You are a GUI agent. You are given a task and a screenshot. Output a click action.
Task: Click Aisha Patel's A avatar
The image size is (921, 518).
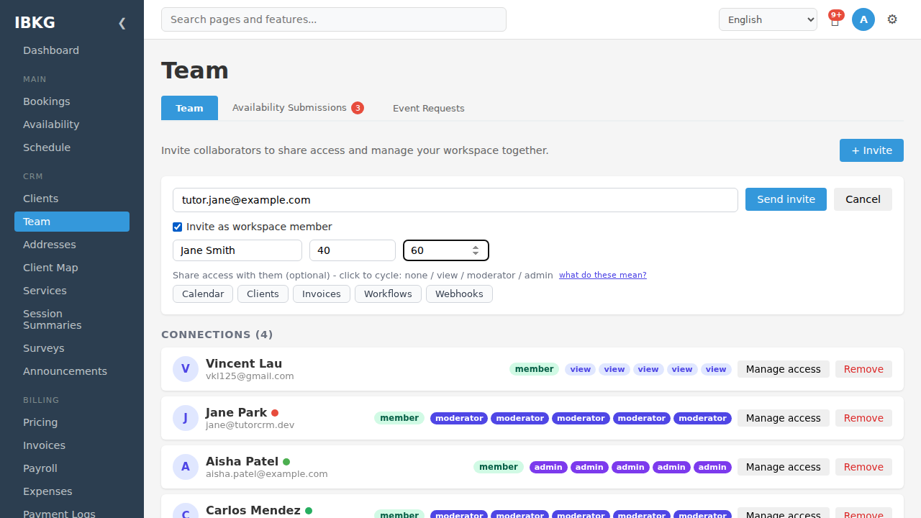[186, 467]
